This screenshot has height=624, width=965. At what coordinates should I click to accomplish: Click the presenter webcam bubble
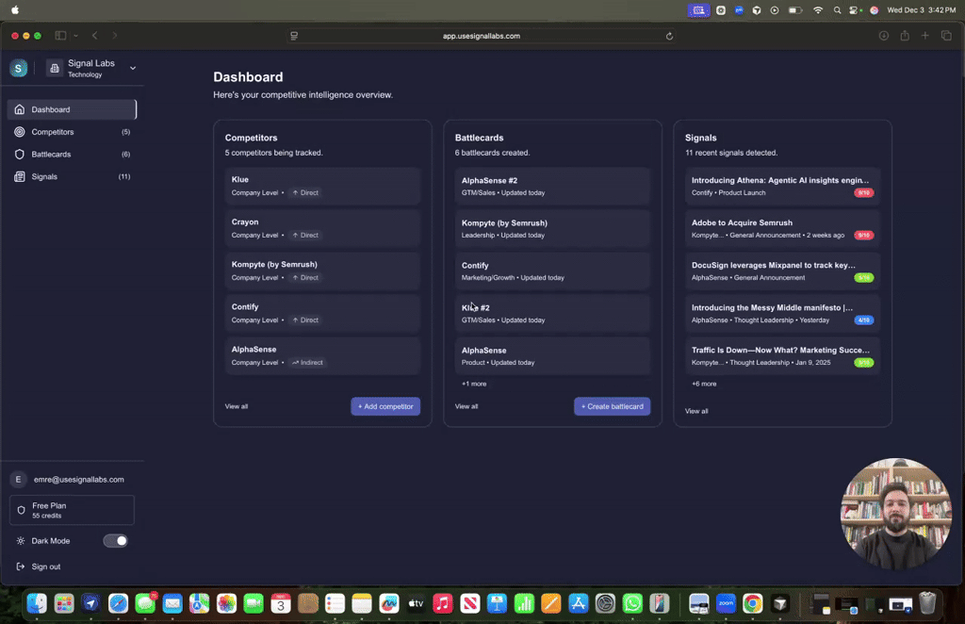pyautogui.click(x=895, y=513)
